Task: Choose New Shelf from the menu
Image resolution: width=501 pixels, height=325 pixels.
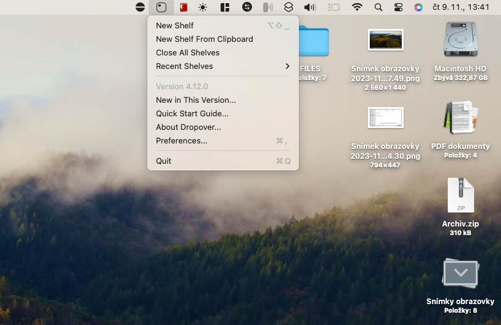Action: tap(222, 25)
